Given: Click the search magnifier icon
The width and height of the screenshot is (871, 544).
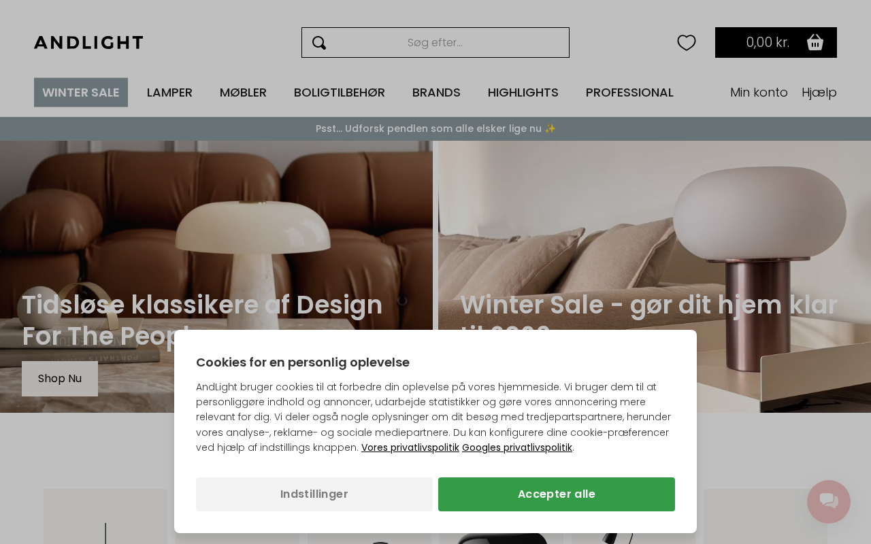Looking at the screenshot, I should pyautogui.click(x=319, y=43).
